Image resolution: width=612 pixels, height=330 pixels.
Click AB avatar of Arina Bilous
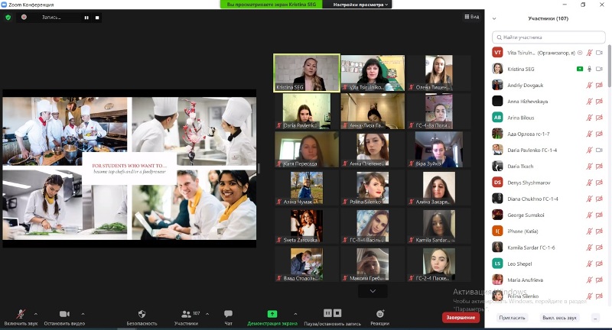(x=497, y=118)
